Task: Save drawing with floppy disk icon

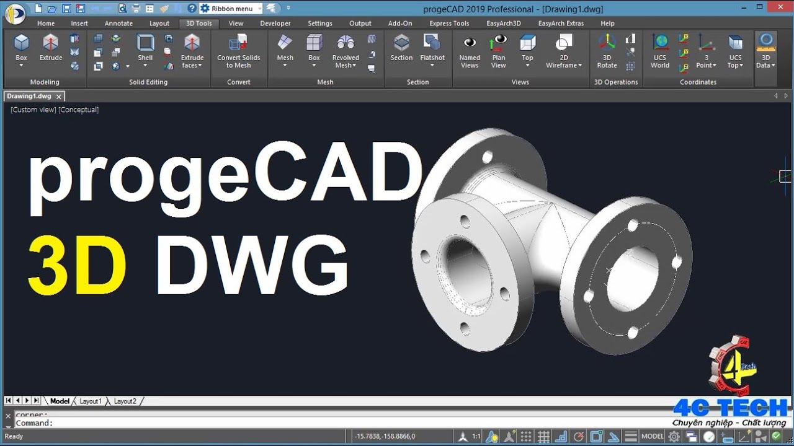Action: [x=67, y=9]
